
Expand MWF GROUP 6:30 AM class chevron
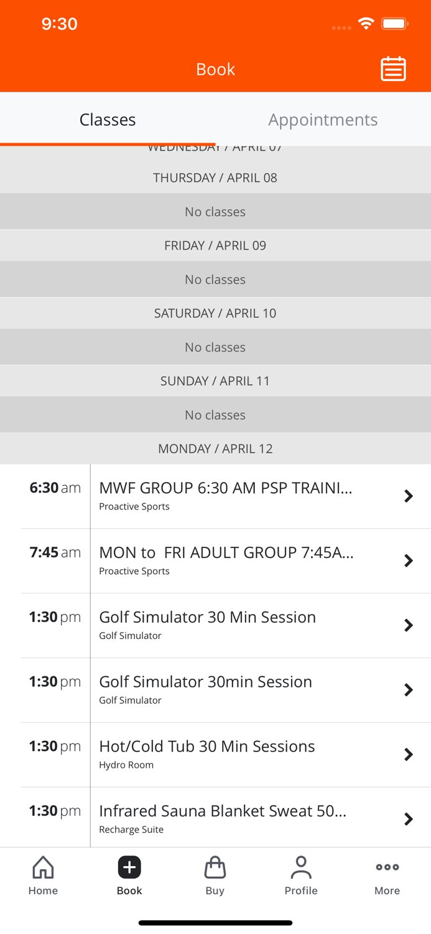[409, 496]
